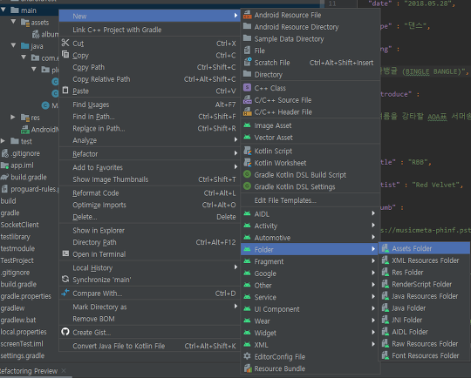Open the Service submenu entry
The height and width of the screenshot is (378, 471).
[x=311, y=297]
